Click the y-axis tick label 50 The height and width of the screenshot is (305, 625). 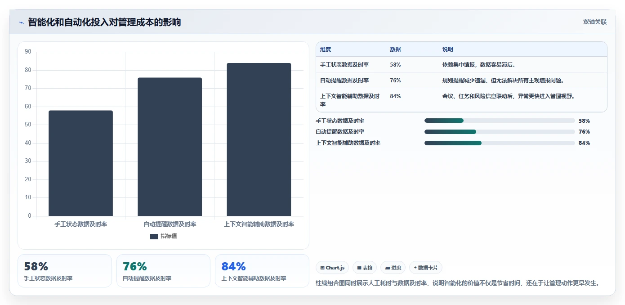[28, 125]
